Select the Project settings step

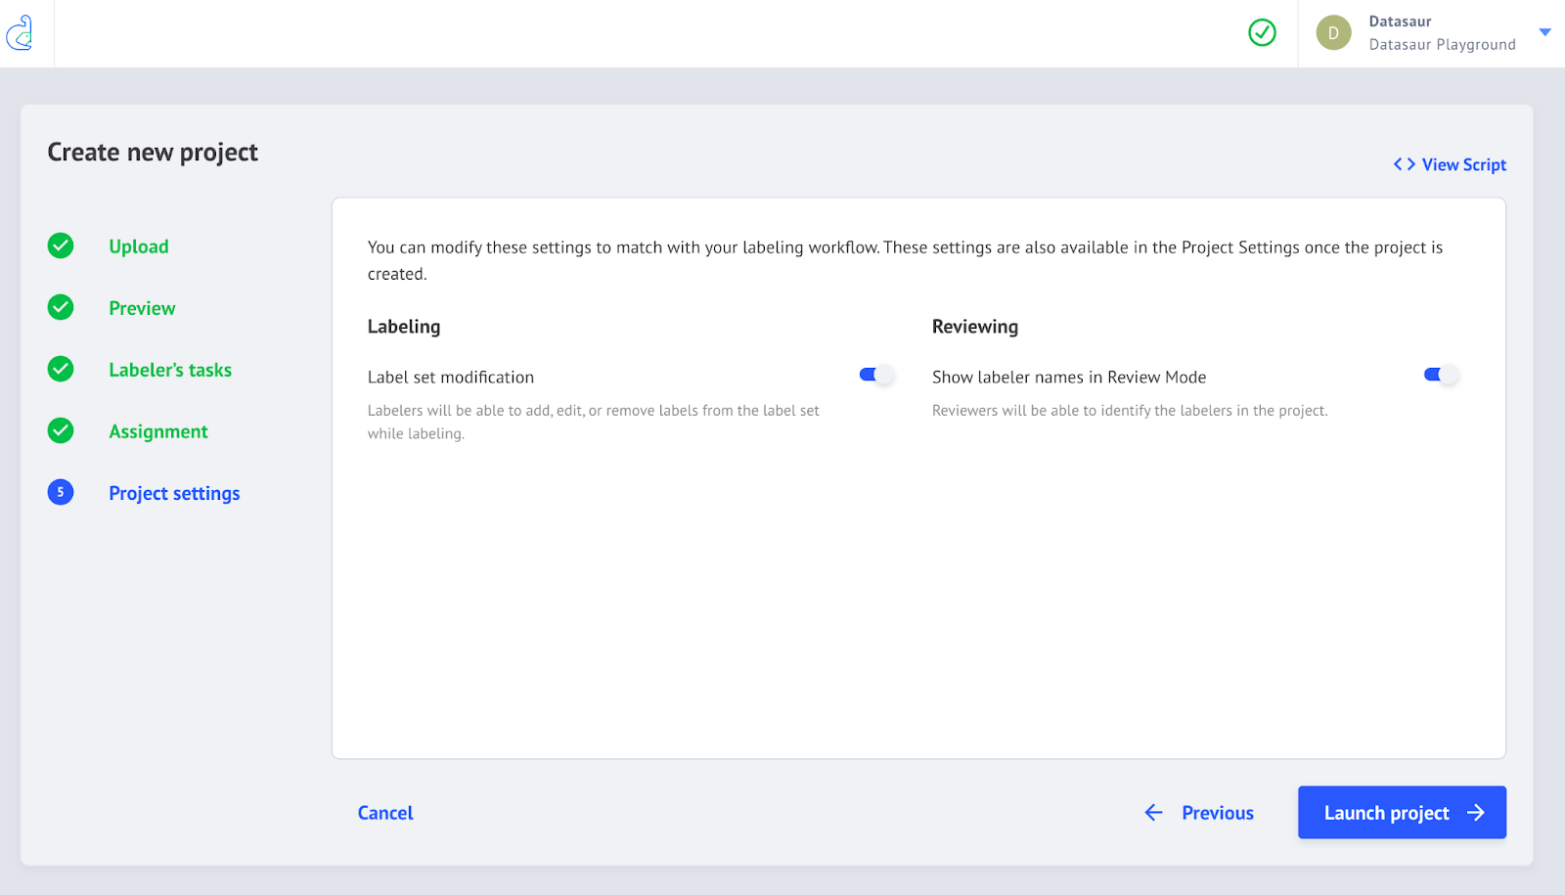(174, 492)
